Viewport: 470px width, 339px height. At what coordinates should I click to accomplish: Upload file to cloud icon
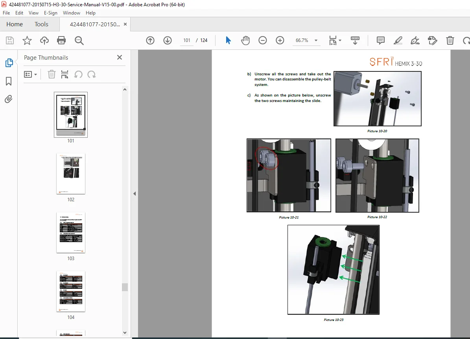coord(44,40)
